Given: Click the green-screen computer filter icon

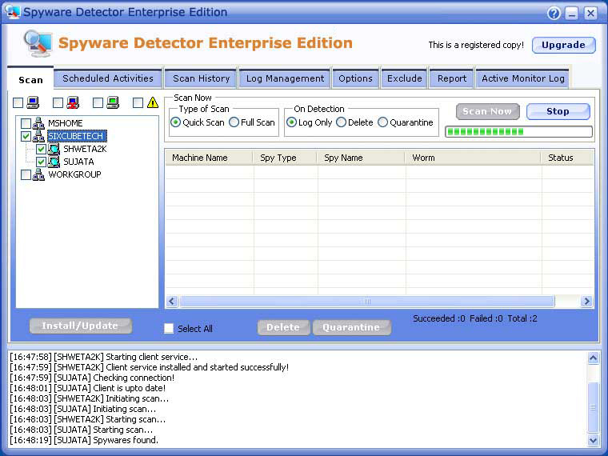Looking at the screenshot, I should (x=113, y=102).
